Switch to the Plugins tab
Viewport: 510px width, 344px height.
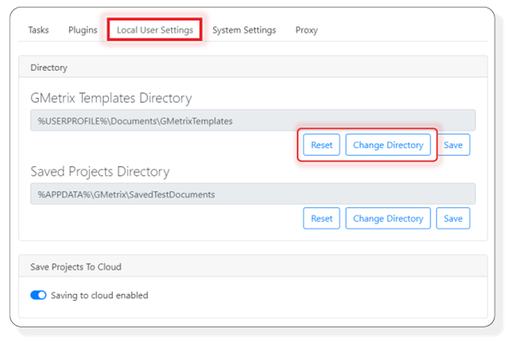[x=82, y=30]
